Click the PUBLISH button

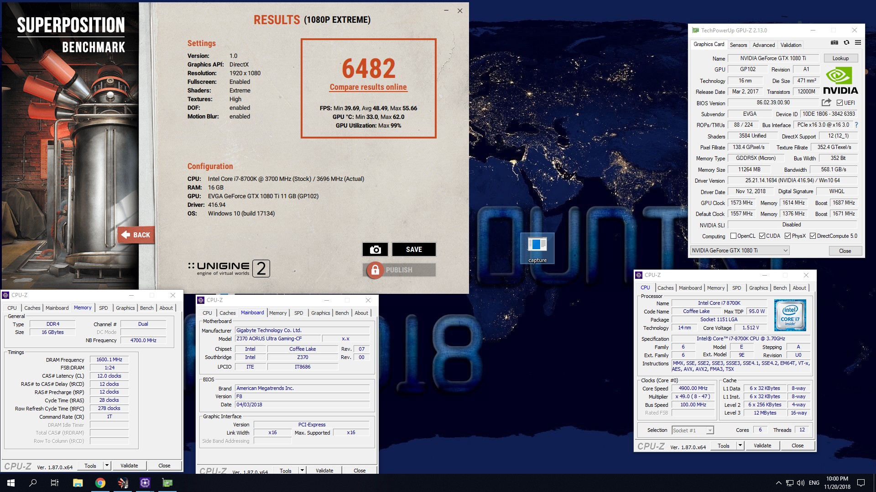[x=399, y=270]
